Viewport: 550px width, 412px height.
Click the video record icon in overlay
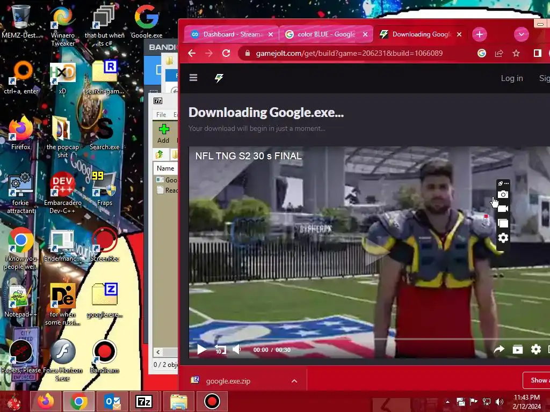503,209
